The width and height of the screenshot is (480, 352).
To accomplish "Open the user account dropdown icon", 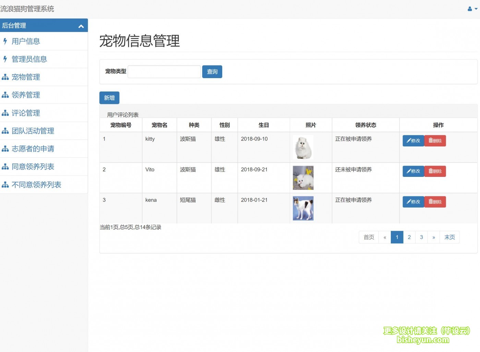I will 472,9.
